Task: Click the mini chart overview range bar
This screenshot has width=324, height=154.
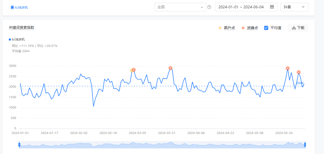Action: point(162,145)
